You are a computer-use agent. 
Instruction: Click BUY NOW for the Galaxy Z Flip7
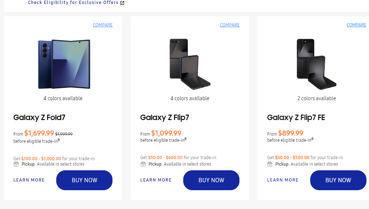(211, 180)
